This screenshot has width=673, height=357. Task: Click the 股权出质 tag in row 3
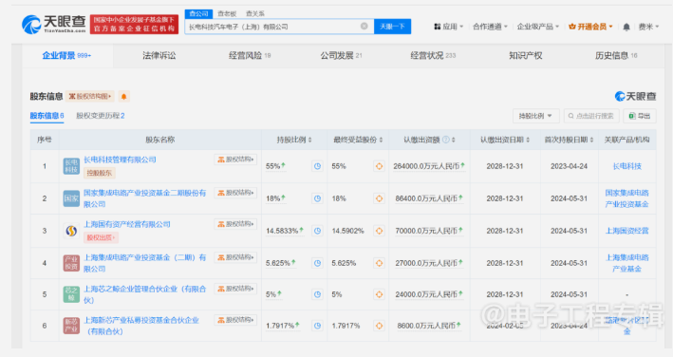coord(101,237)
